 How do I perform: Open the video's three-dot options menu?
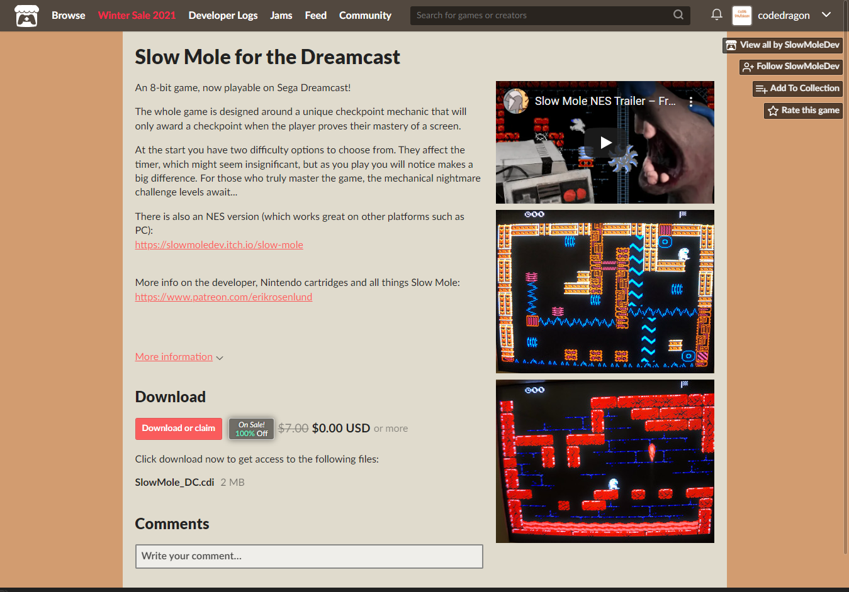point(691,101)
